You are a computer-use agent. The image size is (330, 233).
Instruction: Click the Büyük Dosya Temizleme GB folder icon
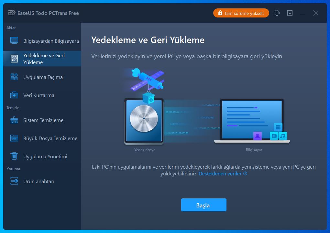click(x=14, y=138)
